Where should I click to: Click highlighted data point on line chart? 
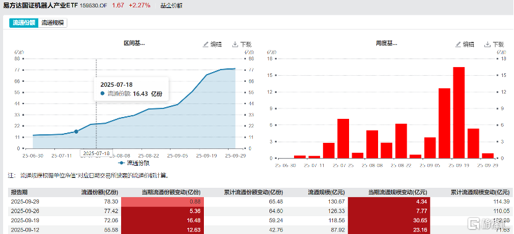coord(76,131)
